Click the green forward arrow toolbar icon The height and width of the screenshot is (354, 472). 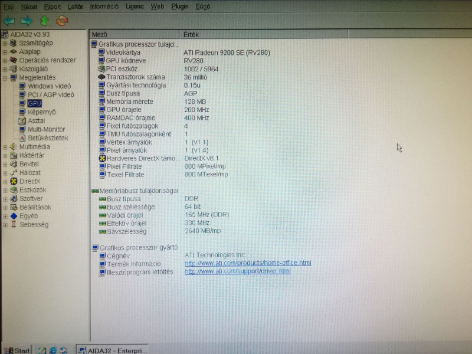(x=27, y=21)
